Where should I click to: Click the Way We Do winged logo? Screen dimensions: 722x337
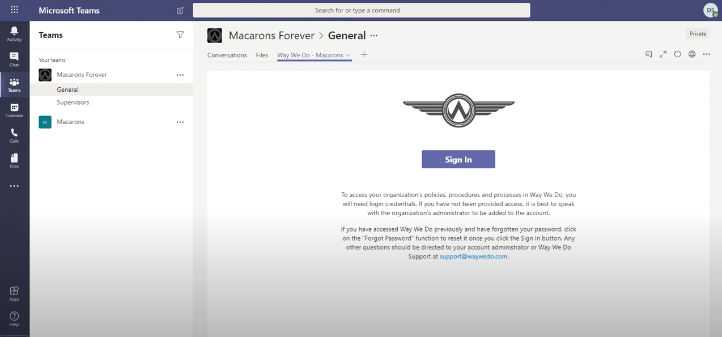[x=458, y=110]
